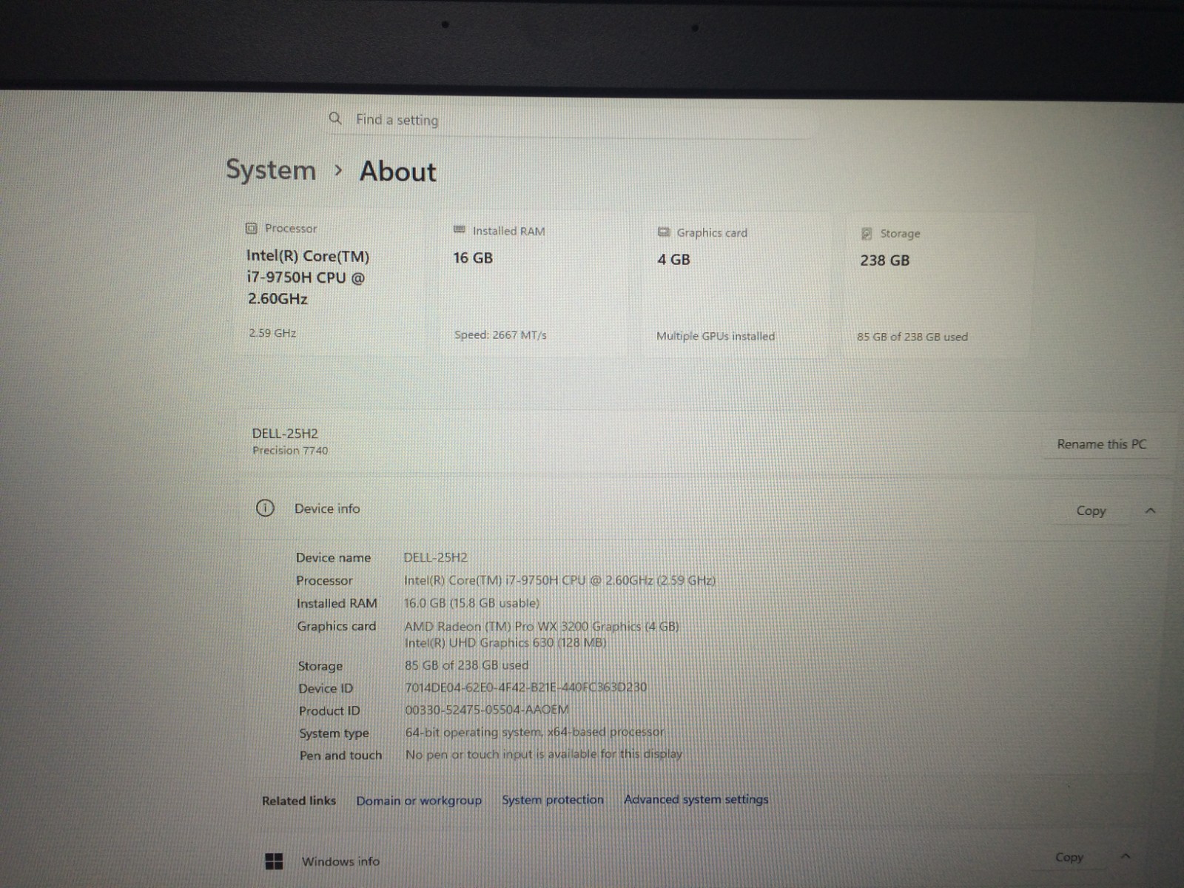1184x888 pixels.
Task: Open Advanced system settings link
Action: pyautogui.click(x=696, y=799)
